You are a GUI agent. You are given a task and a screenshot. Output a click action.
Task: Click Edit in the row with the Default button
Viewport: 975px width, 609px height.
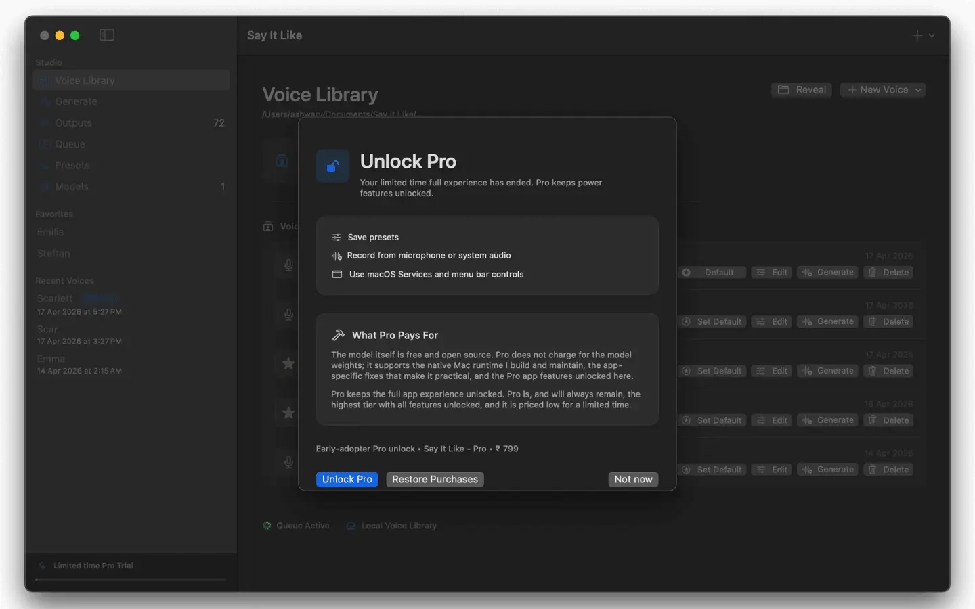[x=772, y=273]
